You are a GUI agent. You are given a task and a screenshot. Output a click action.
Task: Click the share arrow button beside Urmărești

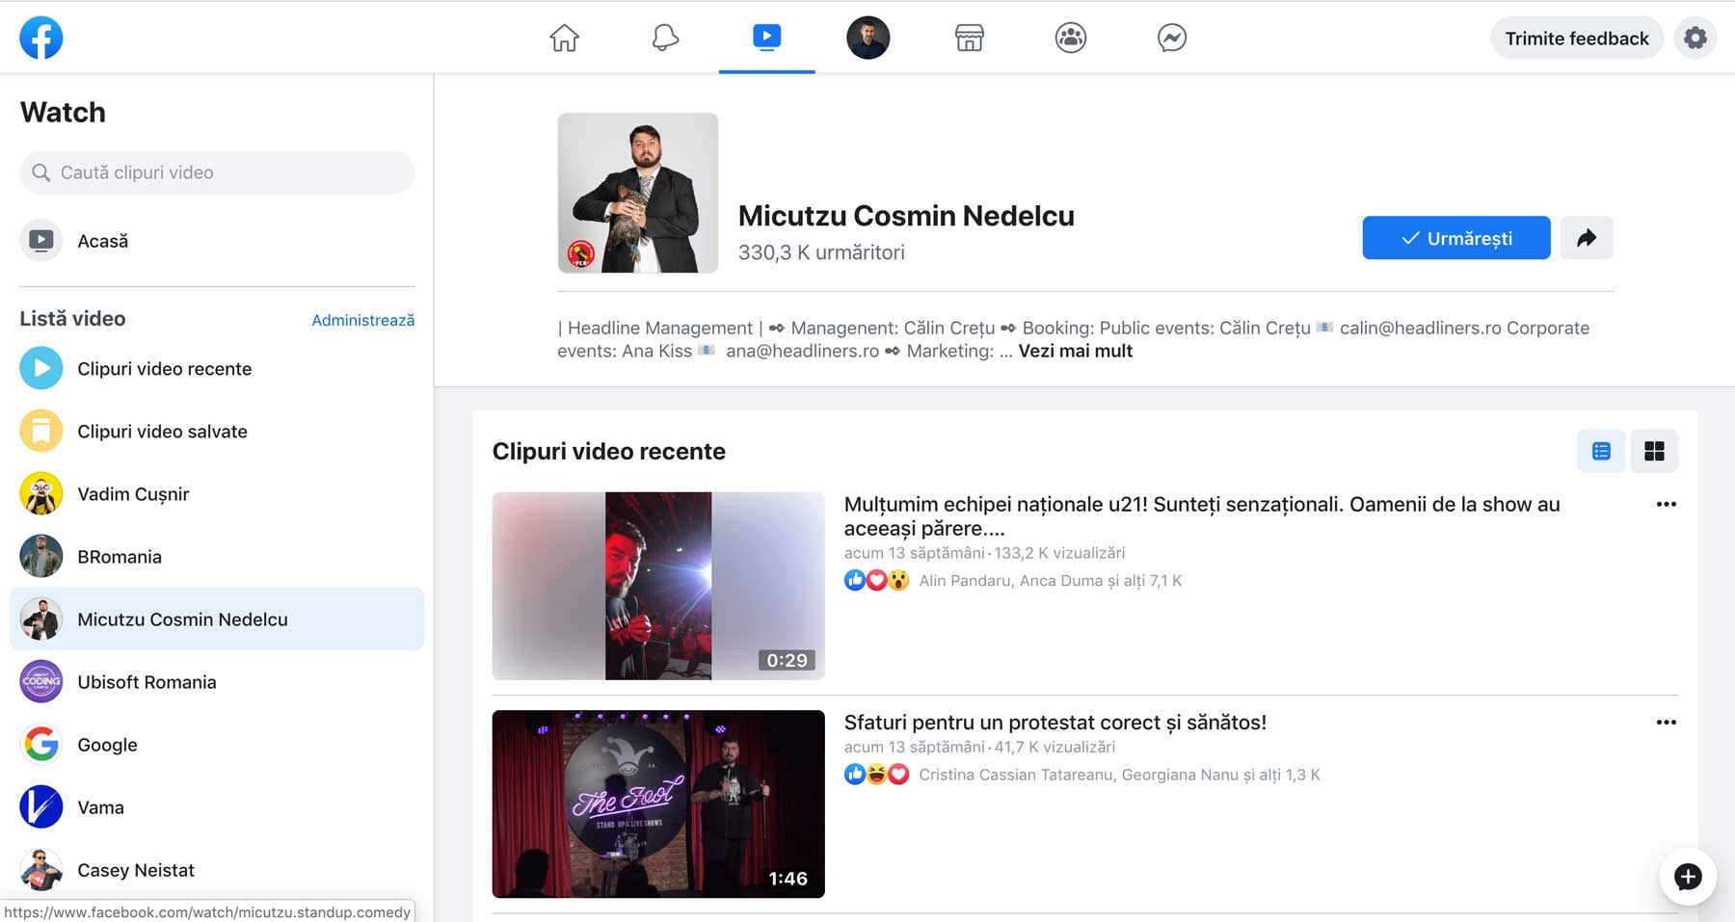point(1586,238)
